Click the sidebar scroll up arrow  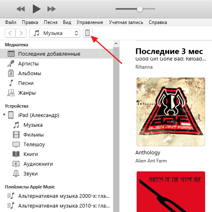[116, 43]
